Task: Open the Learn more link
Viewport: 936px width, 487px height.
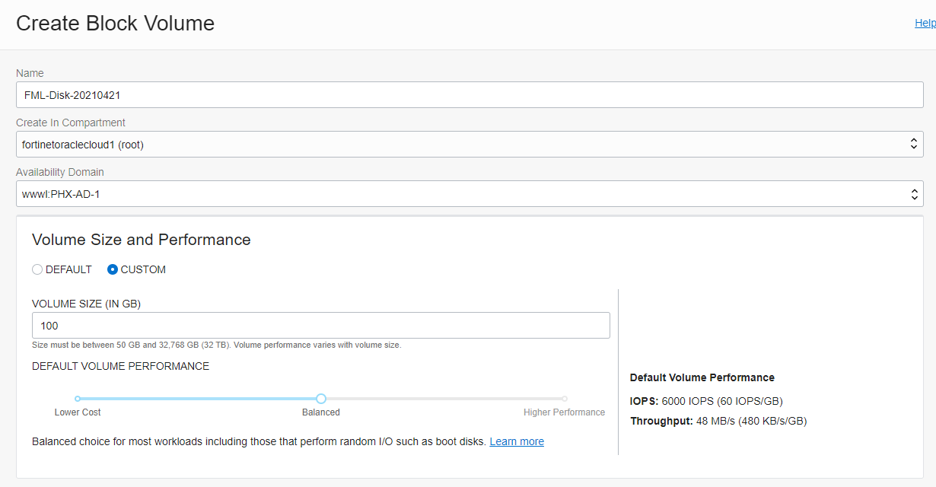Action: coord(517,441)
